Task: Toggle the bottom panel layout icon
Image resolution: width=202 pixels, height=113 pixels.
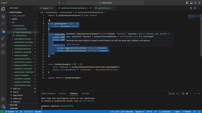Action: (191, 3)
